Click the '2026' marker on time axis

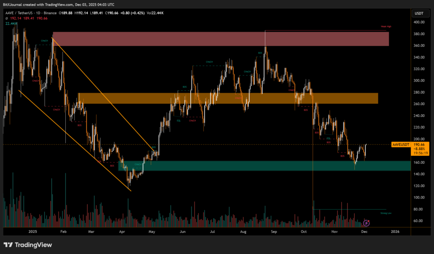pos(395,231)
